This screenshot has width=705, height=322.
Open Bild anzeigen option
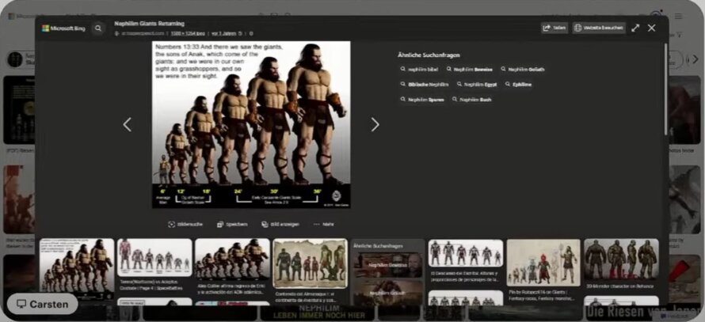280,224
